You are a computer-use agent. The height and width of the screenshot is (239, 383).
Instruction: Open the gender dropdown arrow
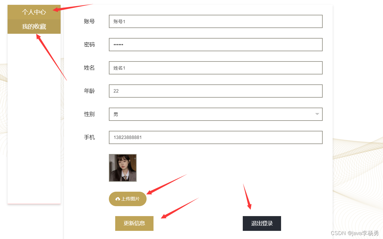click(317, 114)
